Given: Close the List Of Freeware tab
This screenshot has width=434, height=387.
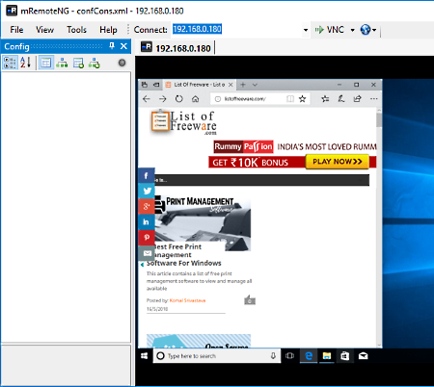Looking at the screenshot, I should coord(231,85).
